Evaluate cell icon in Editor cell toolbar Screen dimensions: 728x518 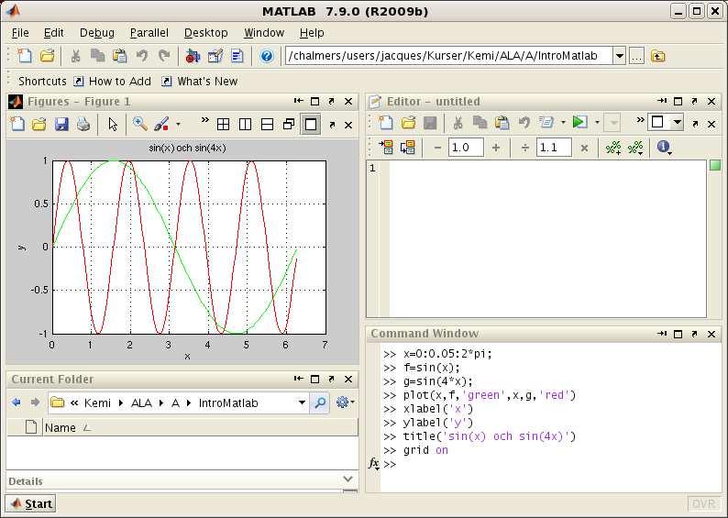pos(386,148)
